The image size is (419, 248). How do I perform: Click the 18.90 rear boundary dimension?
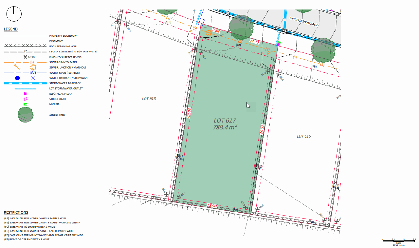[212, 206]
